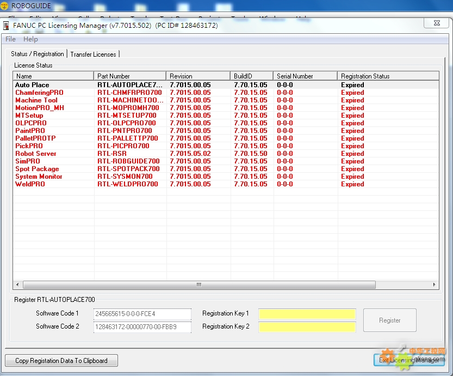Select the PalletPROTP license row
The image size is (453, 376).
226,138
